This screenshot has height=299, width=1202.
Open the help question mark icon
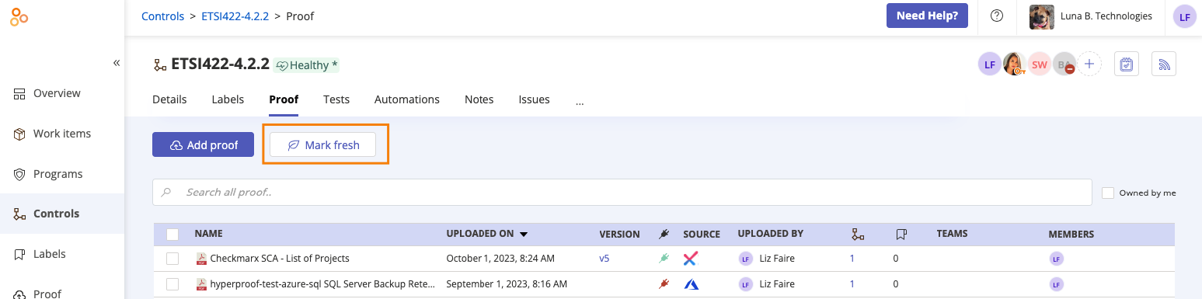[x=997, y=16]
